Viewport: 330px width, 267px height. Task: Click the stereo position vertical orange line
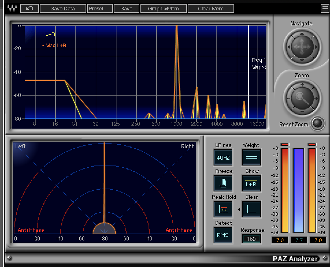[104, 182]
